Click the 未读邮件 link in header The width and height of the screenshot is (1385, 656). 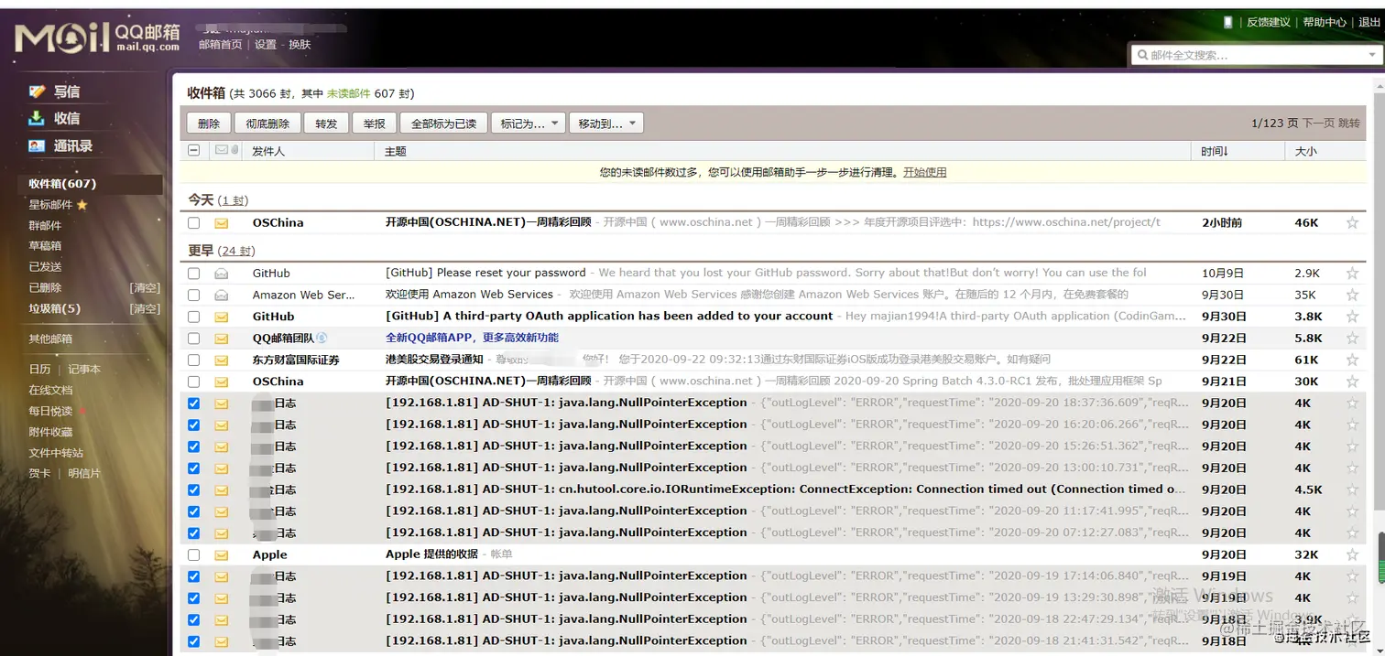348,93
